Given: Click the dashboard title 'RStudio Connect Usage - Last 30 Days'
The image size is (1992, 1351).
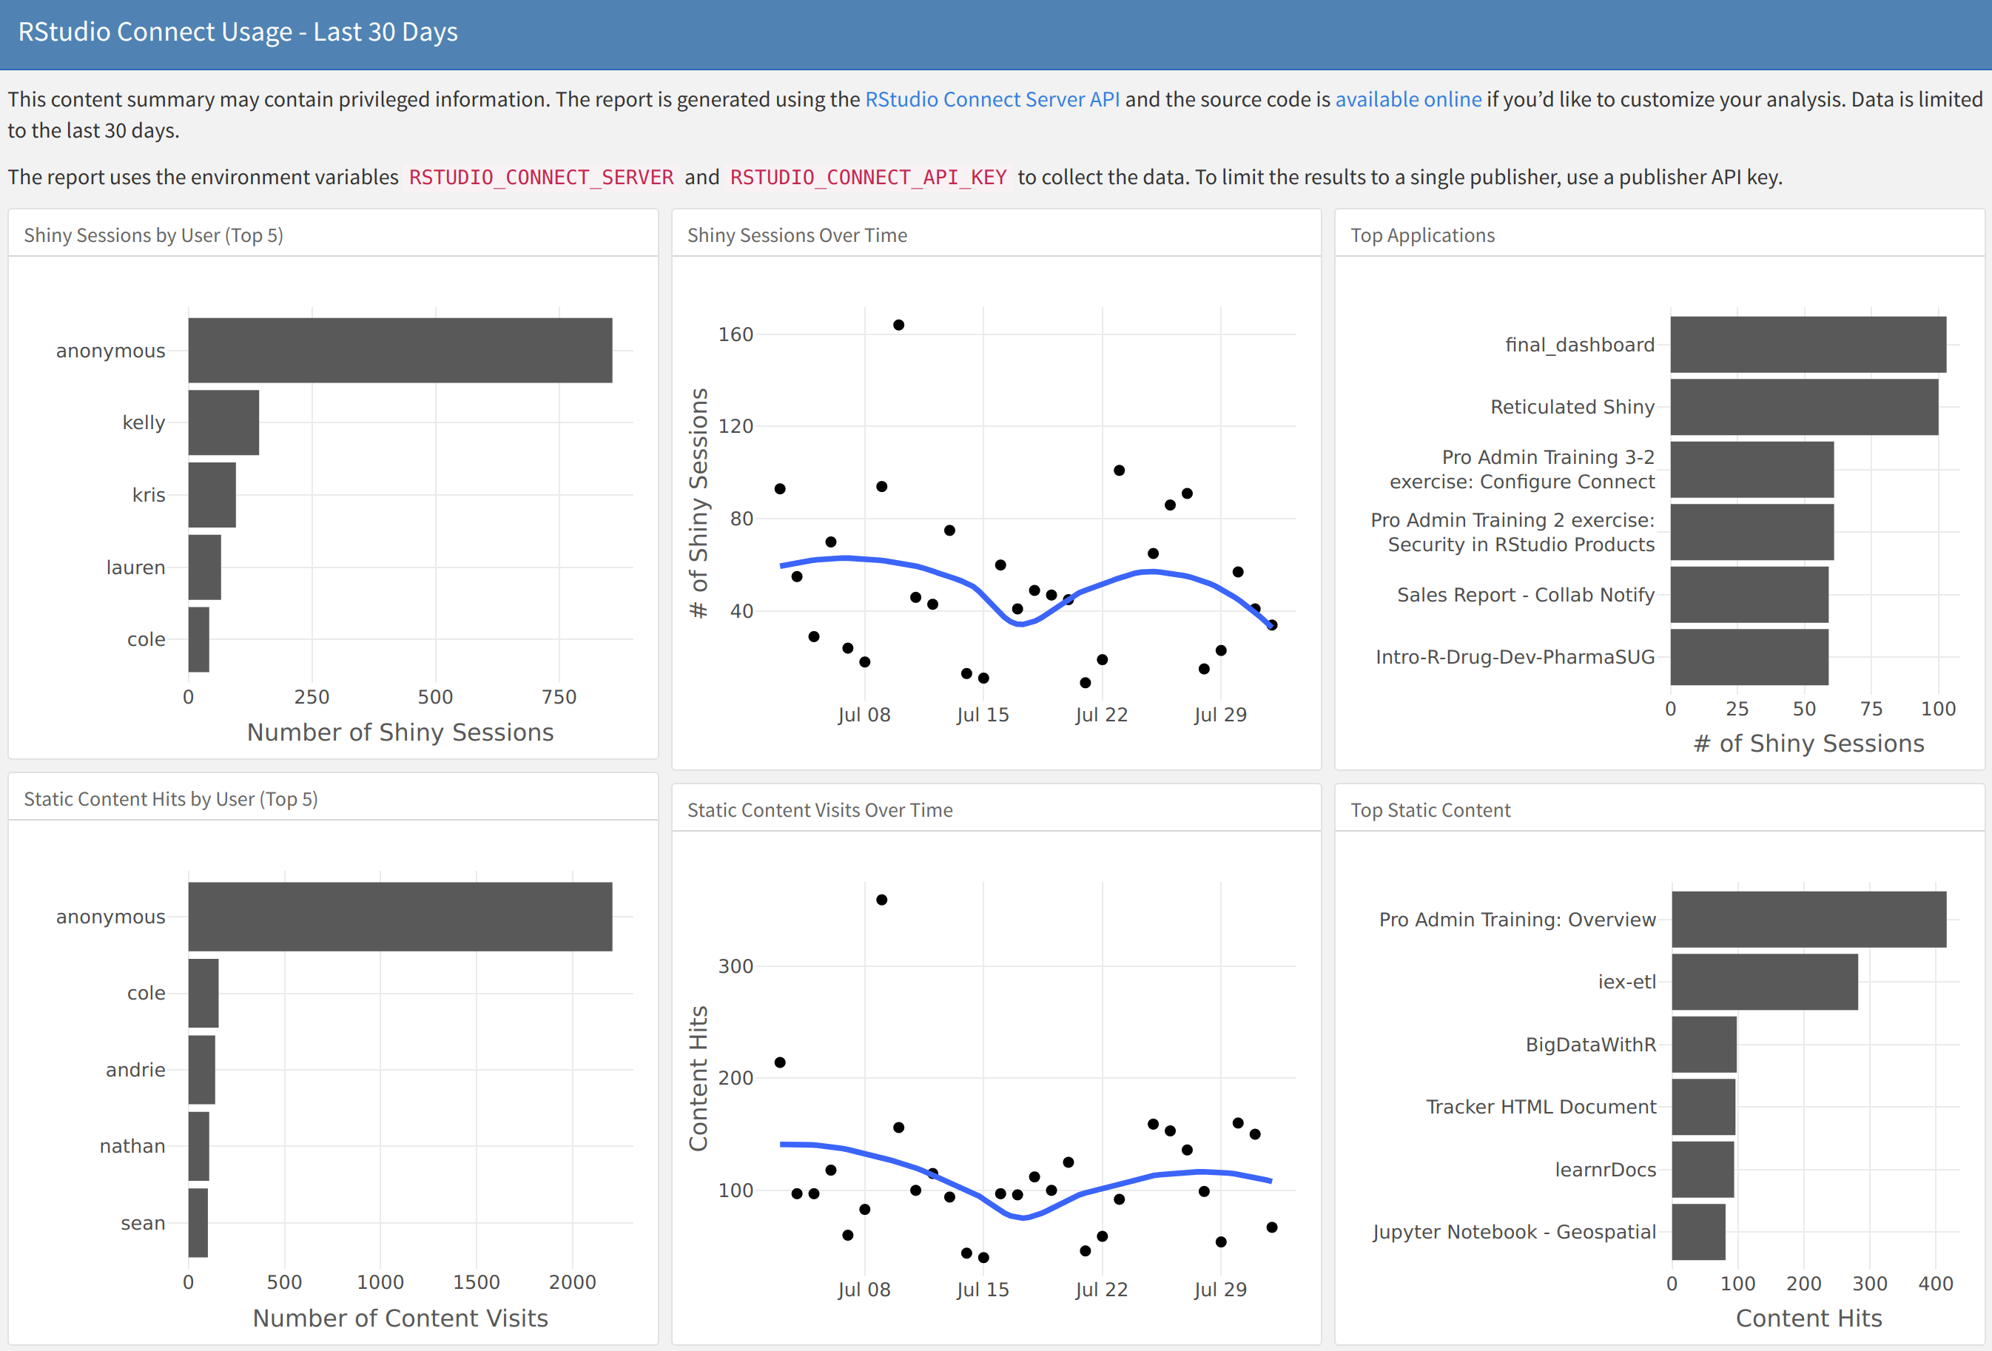Looking at the screenshot, I should [x=238, y=32].
